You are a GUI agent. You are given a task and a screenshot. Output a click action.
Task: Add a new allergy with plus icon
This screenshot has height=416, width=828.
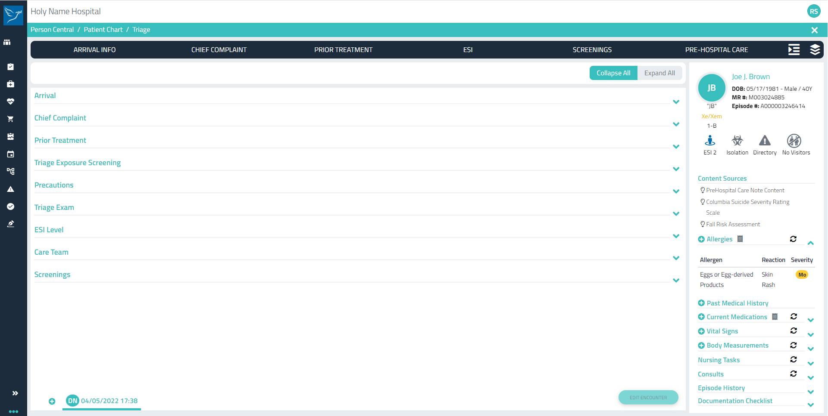point(701,239)
